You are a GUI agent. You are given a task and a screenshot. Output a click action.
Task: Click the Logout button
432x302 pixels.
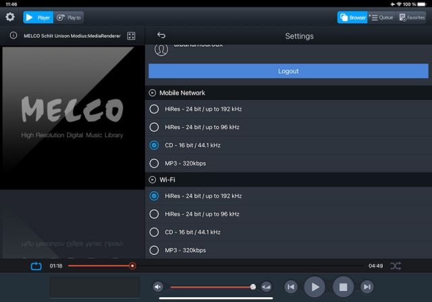tap(288, 71)
